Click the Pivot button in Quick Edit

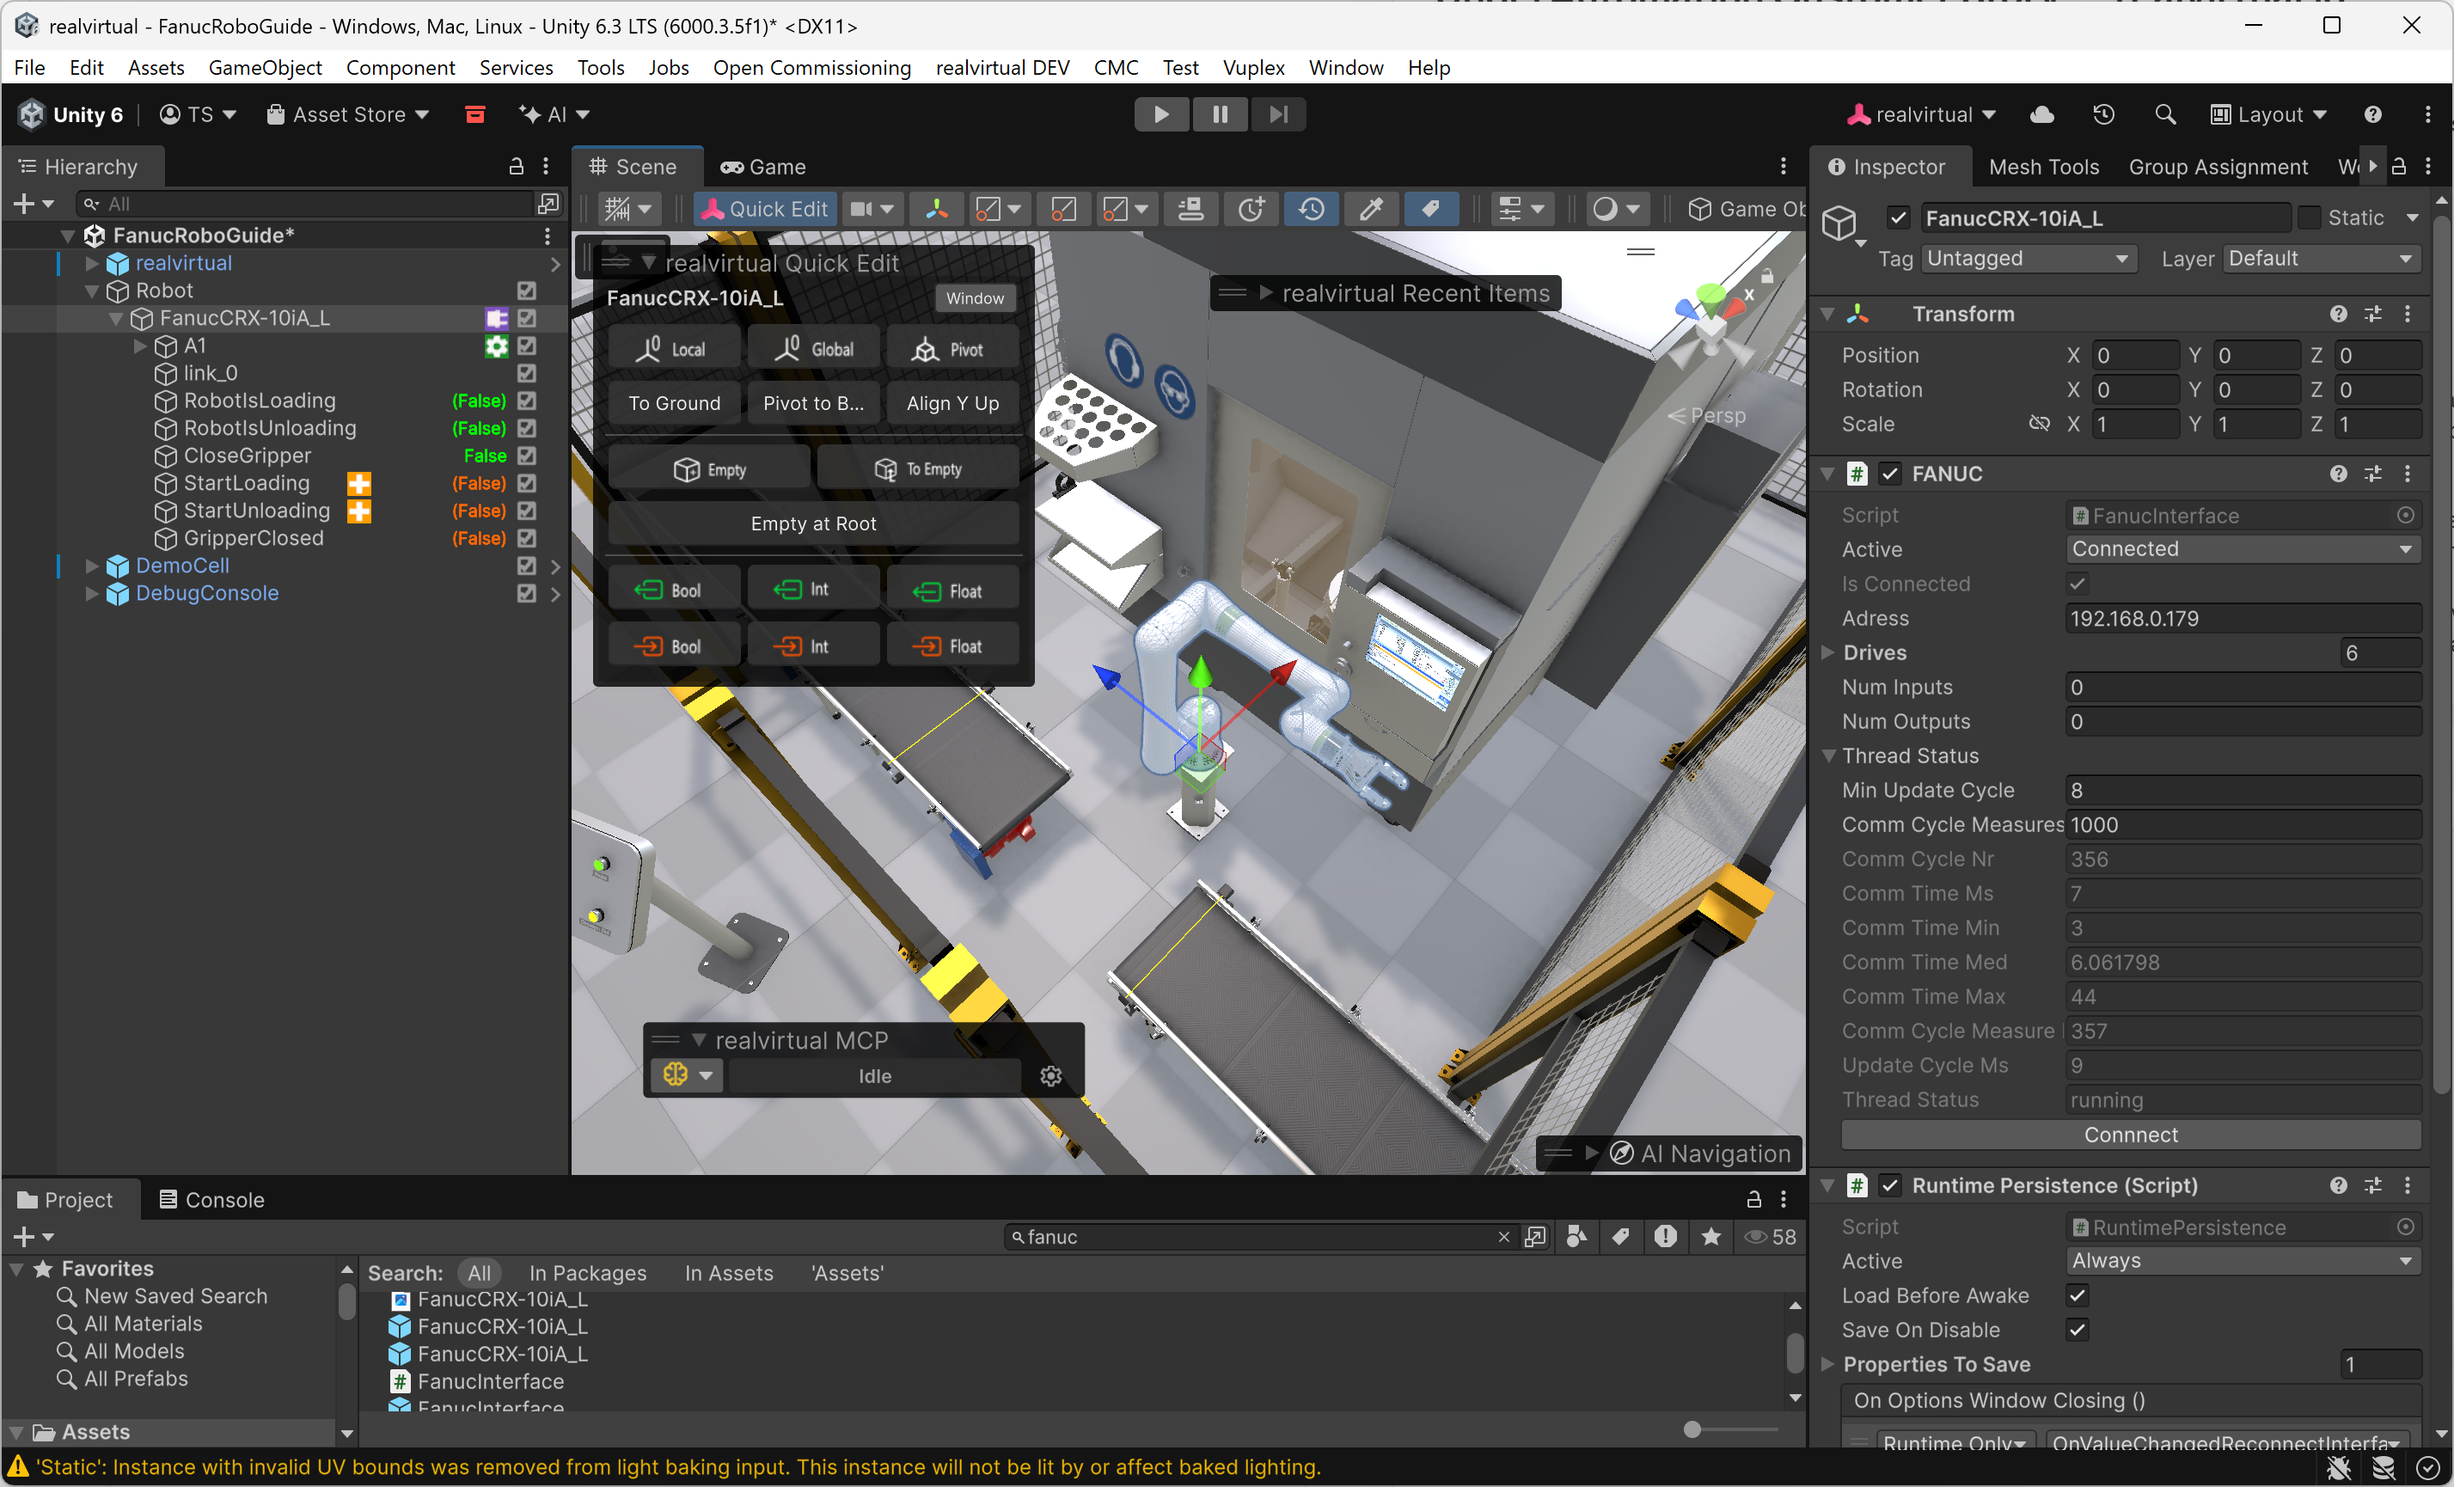coord(952,349)
